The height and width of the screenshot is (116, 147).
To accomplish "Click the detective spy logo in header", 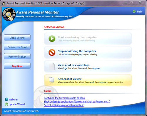I will (x=9, y=14).
